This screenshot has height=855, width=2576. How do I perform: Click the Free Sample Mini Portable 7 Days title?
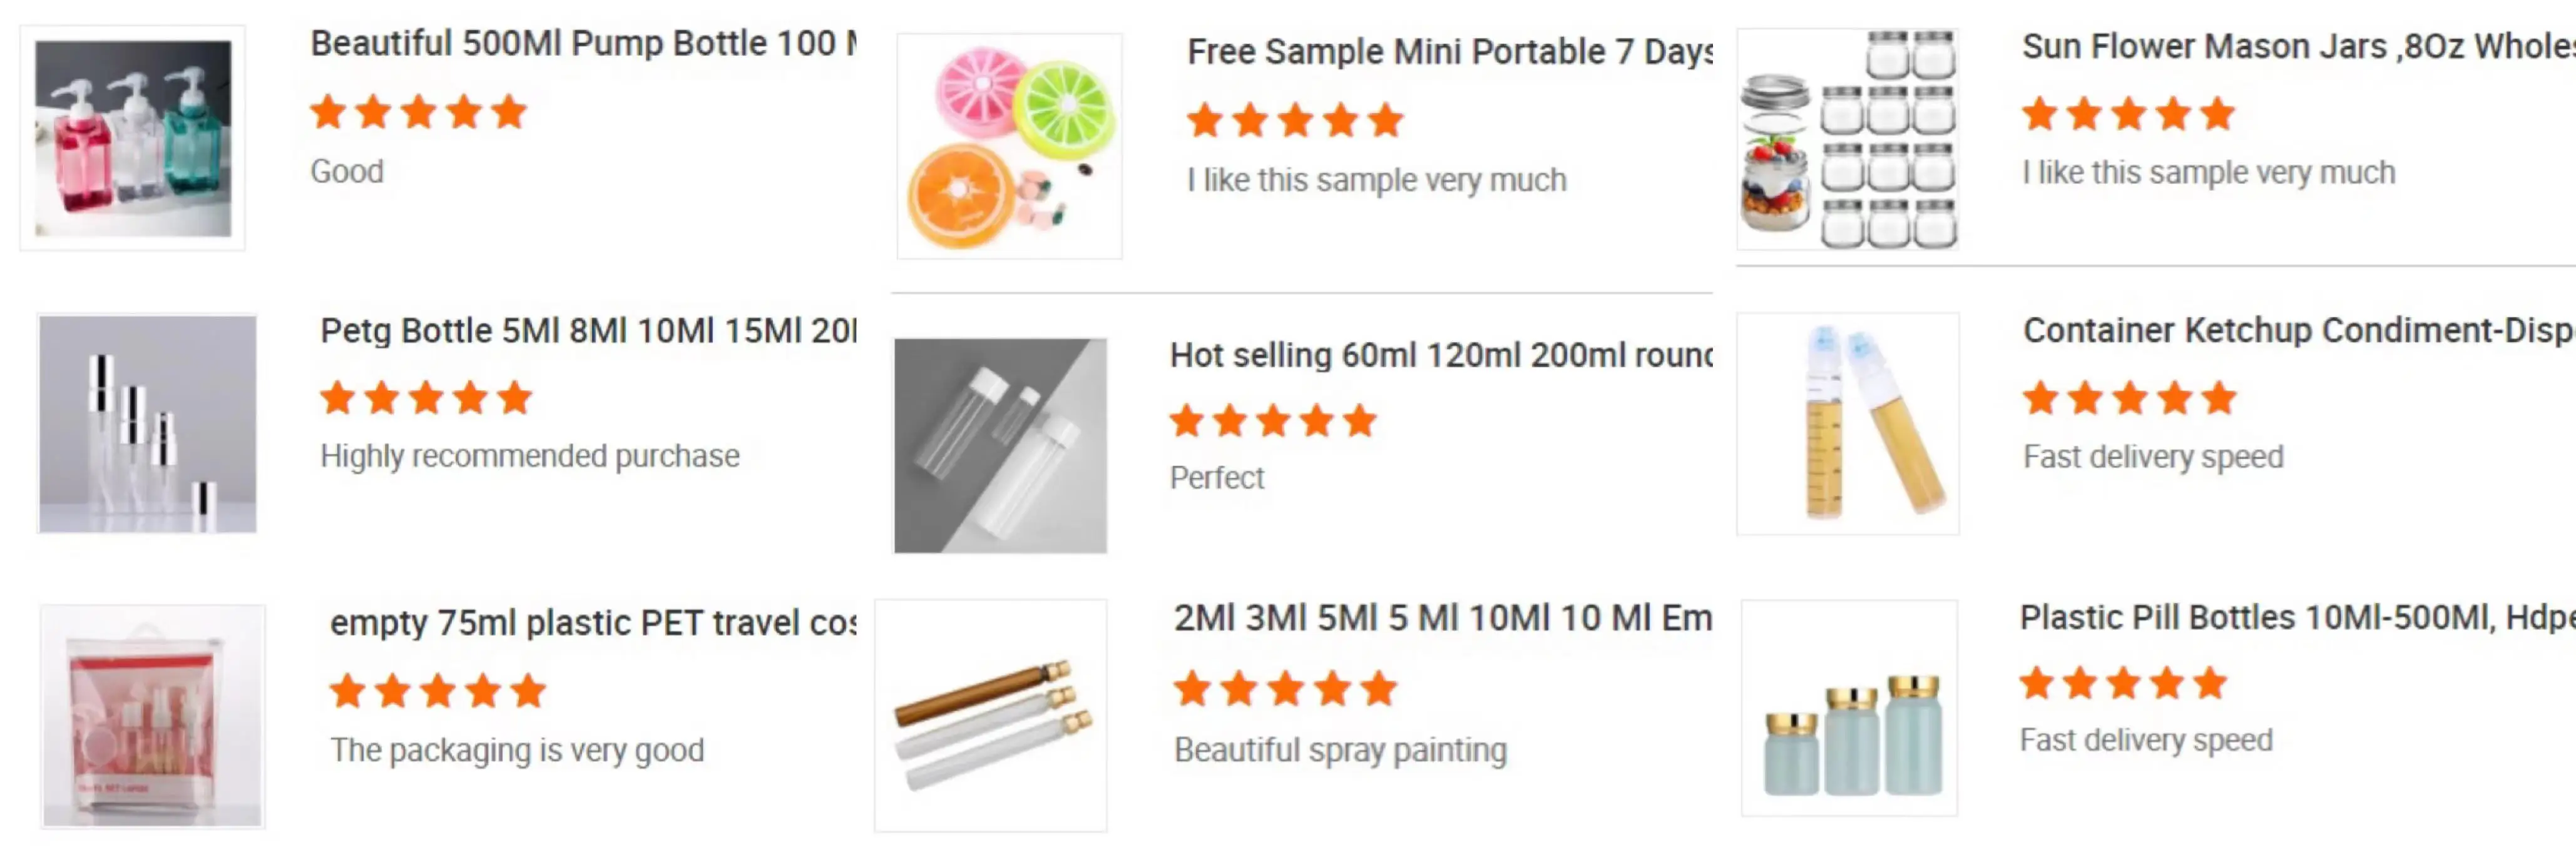[1449, 52]
